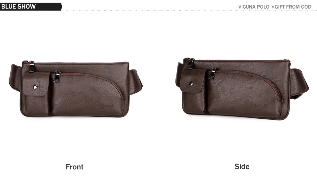Click the BLUE SHOW header label
Screen dimensions: 317x180
[18, 7]
